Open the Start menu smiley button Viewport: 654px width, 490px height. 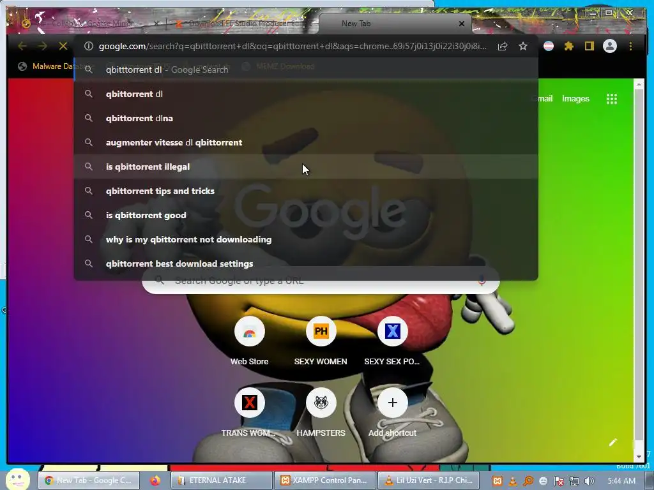pos(17,480)
